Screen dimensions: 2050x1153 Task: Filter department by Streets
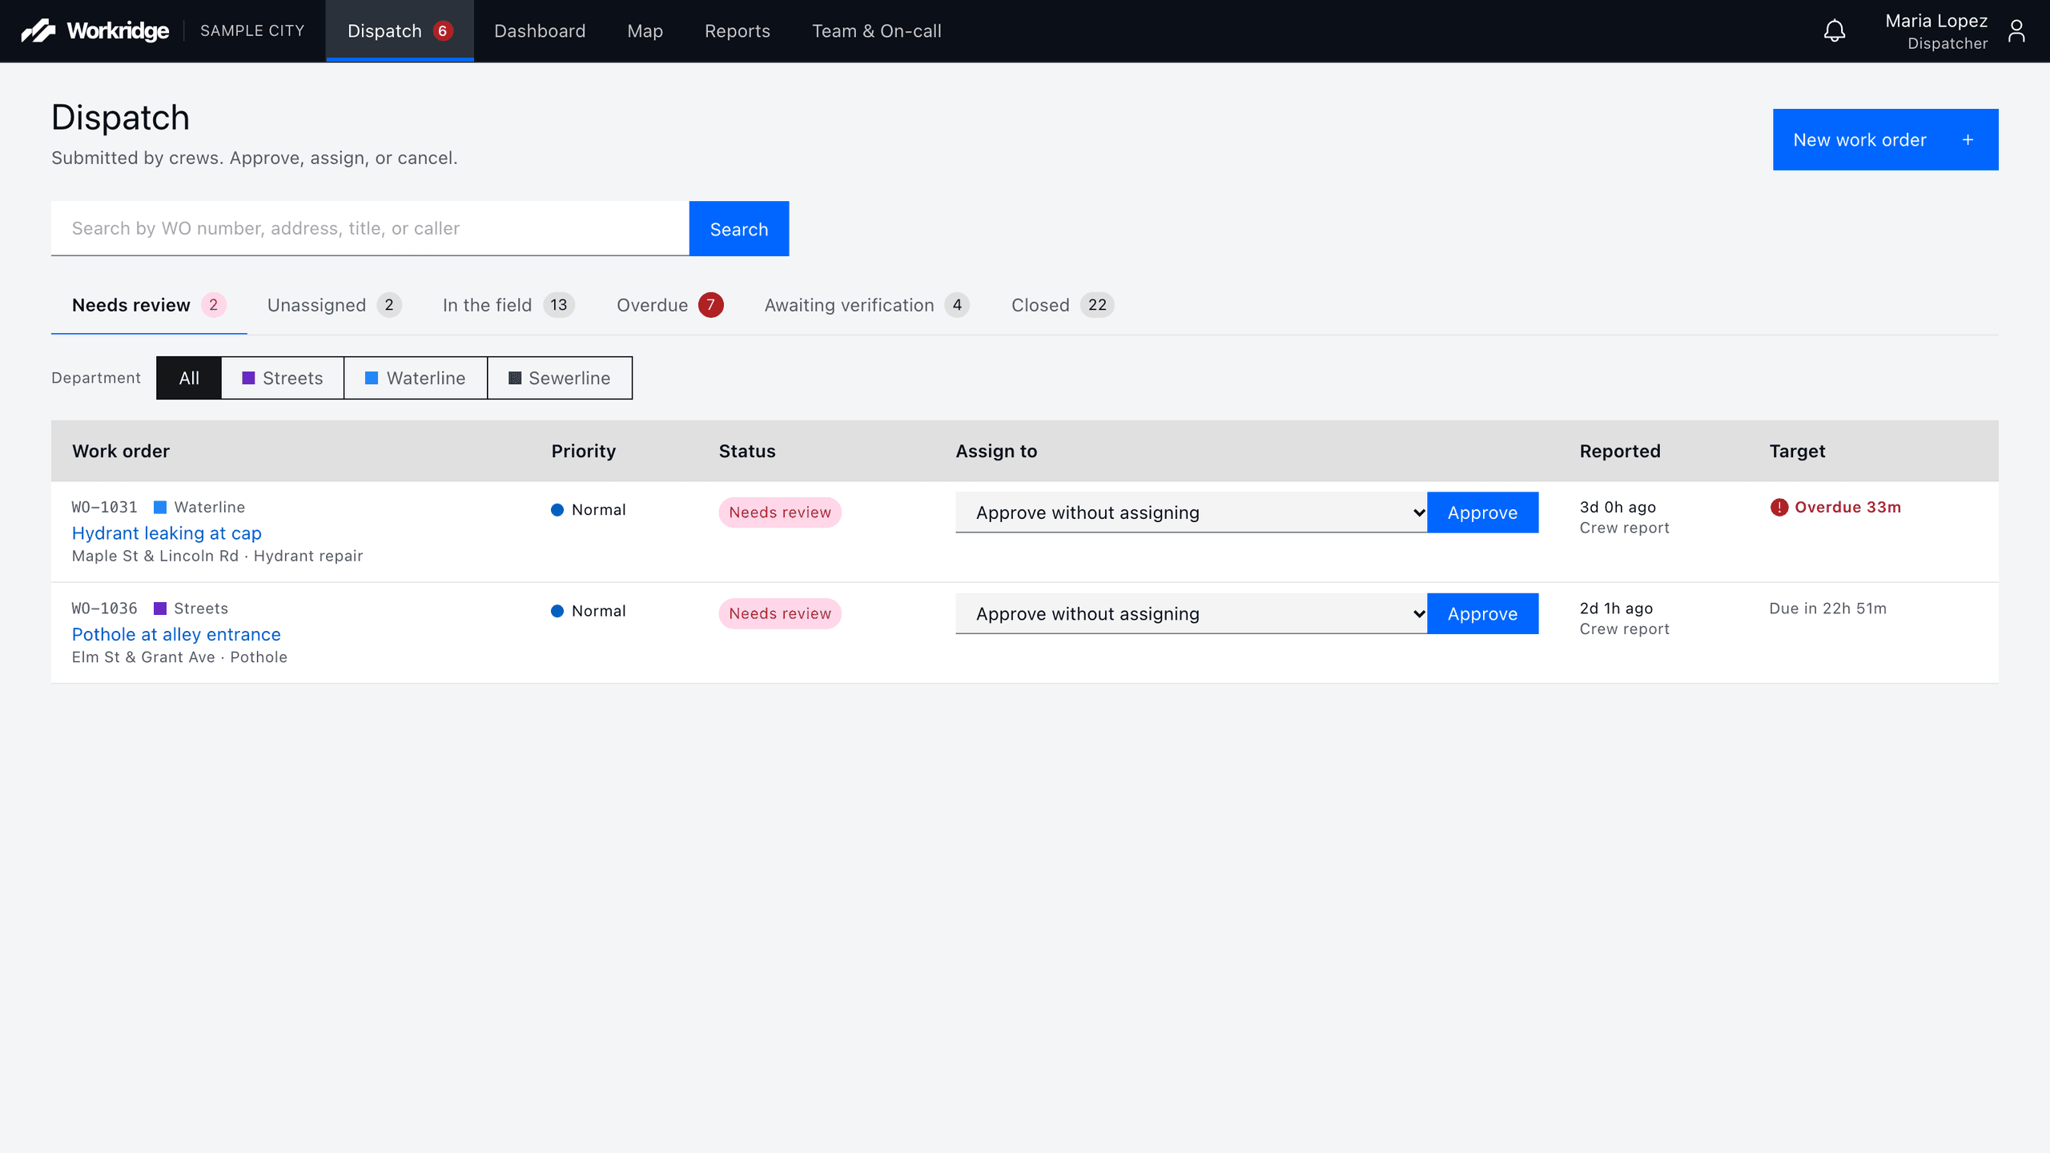[283, 378]
